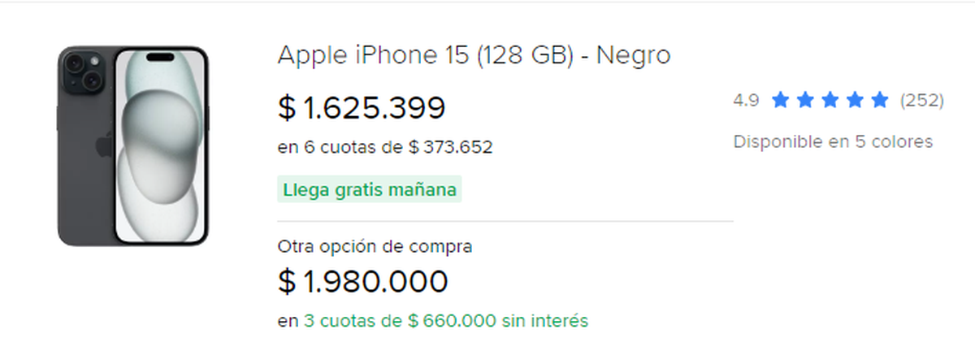Click the fourth rating star
Screen dimensions: 975x364
pyautogui.click(x=855, y=101)
